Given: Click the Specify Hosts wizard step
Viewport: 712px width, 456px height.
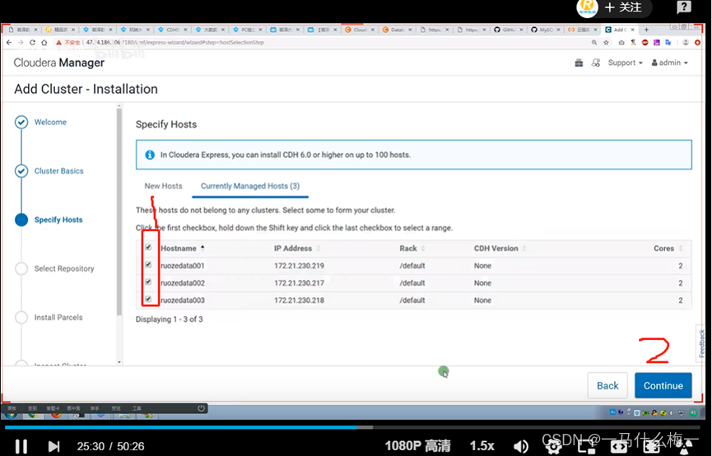Looking at the screenshot, I should coord(58,220).
